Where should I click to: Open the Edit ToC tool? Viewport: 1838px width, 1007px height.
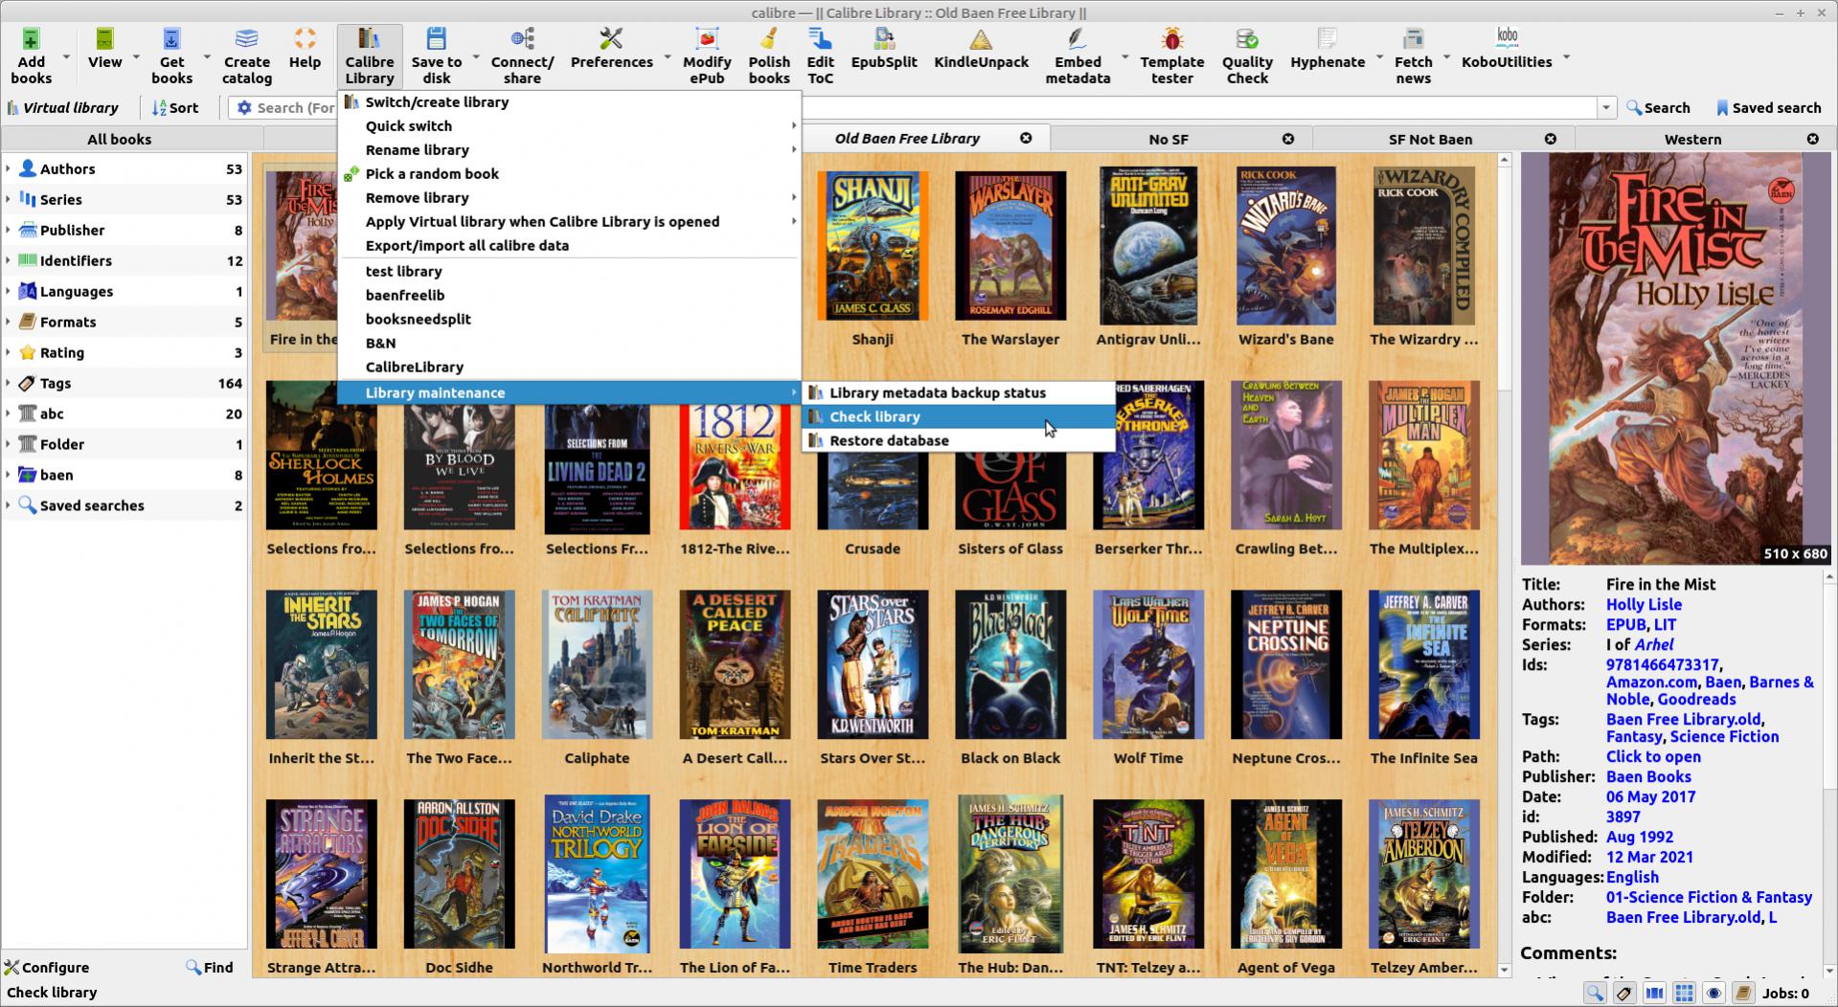tap(821, 56)
